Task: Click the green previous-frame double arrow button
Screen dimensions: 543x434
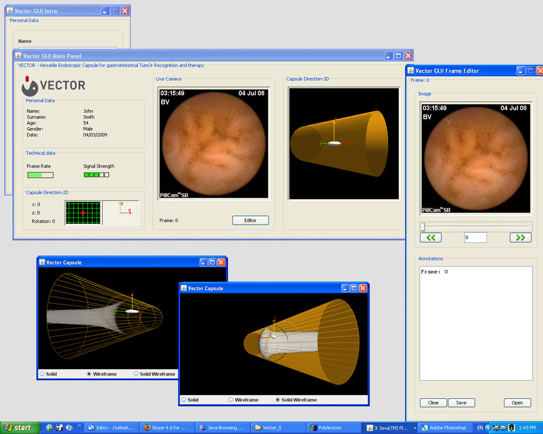Action: coord(431,238)
